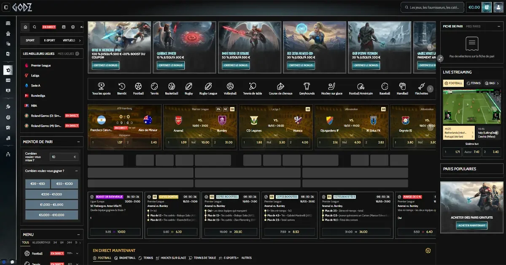Click the red En direct toolbar button
This screenshot has width=506, height=265.
49,27
